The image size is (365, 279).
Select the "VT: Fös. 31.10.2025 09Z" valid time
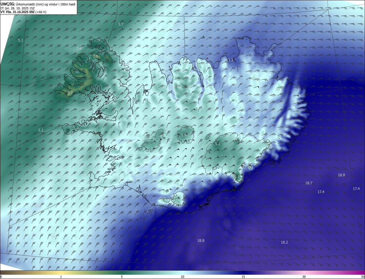[x=18, y=12]
